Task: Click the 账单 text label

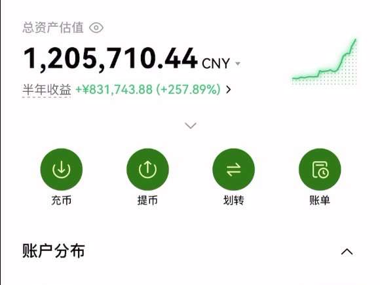Action: (x=320, y=200)
